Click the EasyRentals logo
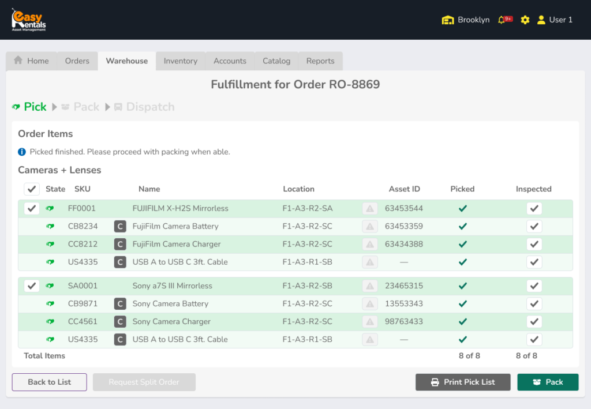Image resolution: width=591 pixels, height=409 pixels. (29, 20)
